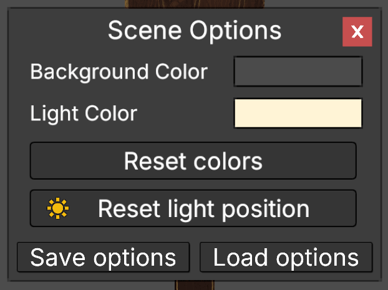Select the cream-colored light color box
The image size is (388, 290).
(x=298, y=114)
